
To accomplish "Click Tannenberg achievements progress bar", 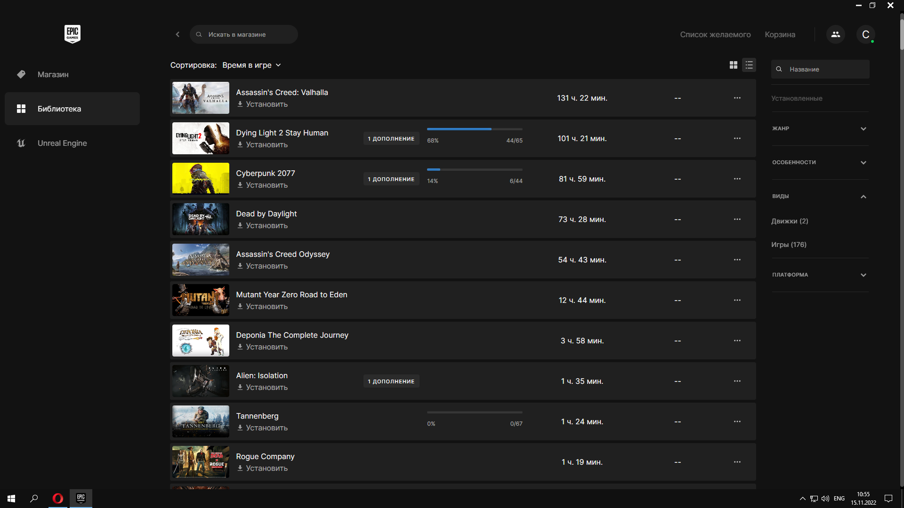I will (475, 412).
